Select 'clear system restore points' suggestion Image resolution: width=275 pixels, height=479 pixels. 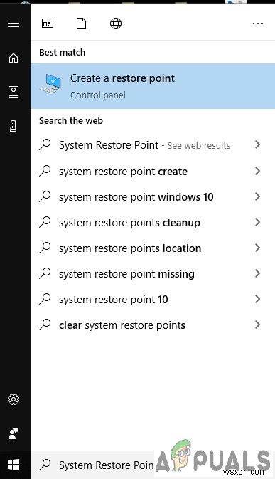153,325
